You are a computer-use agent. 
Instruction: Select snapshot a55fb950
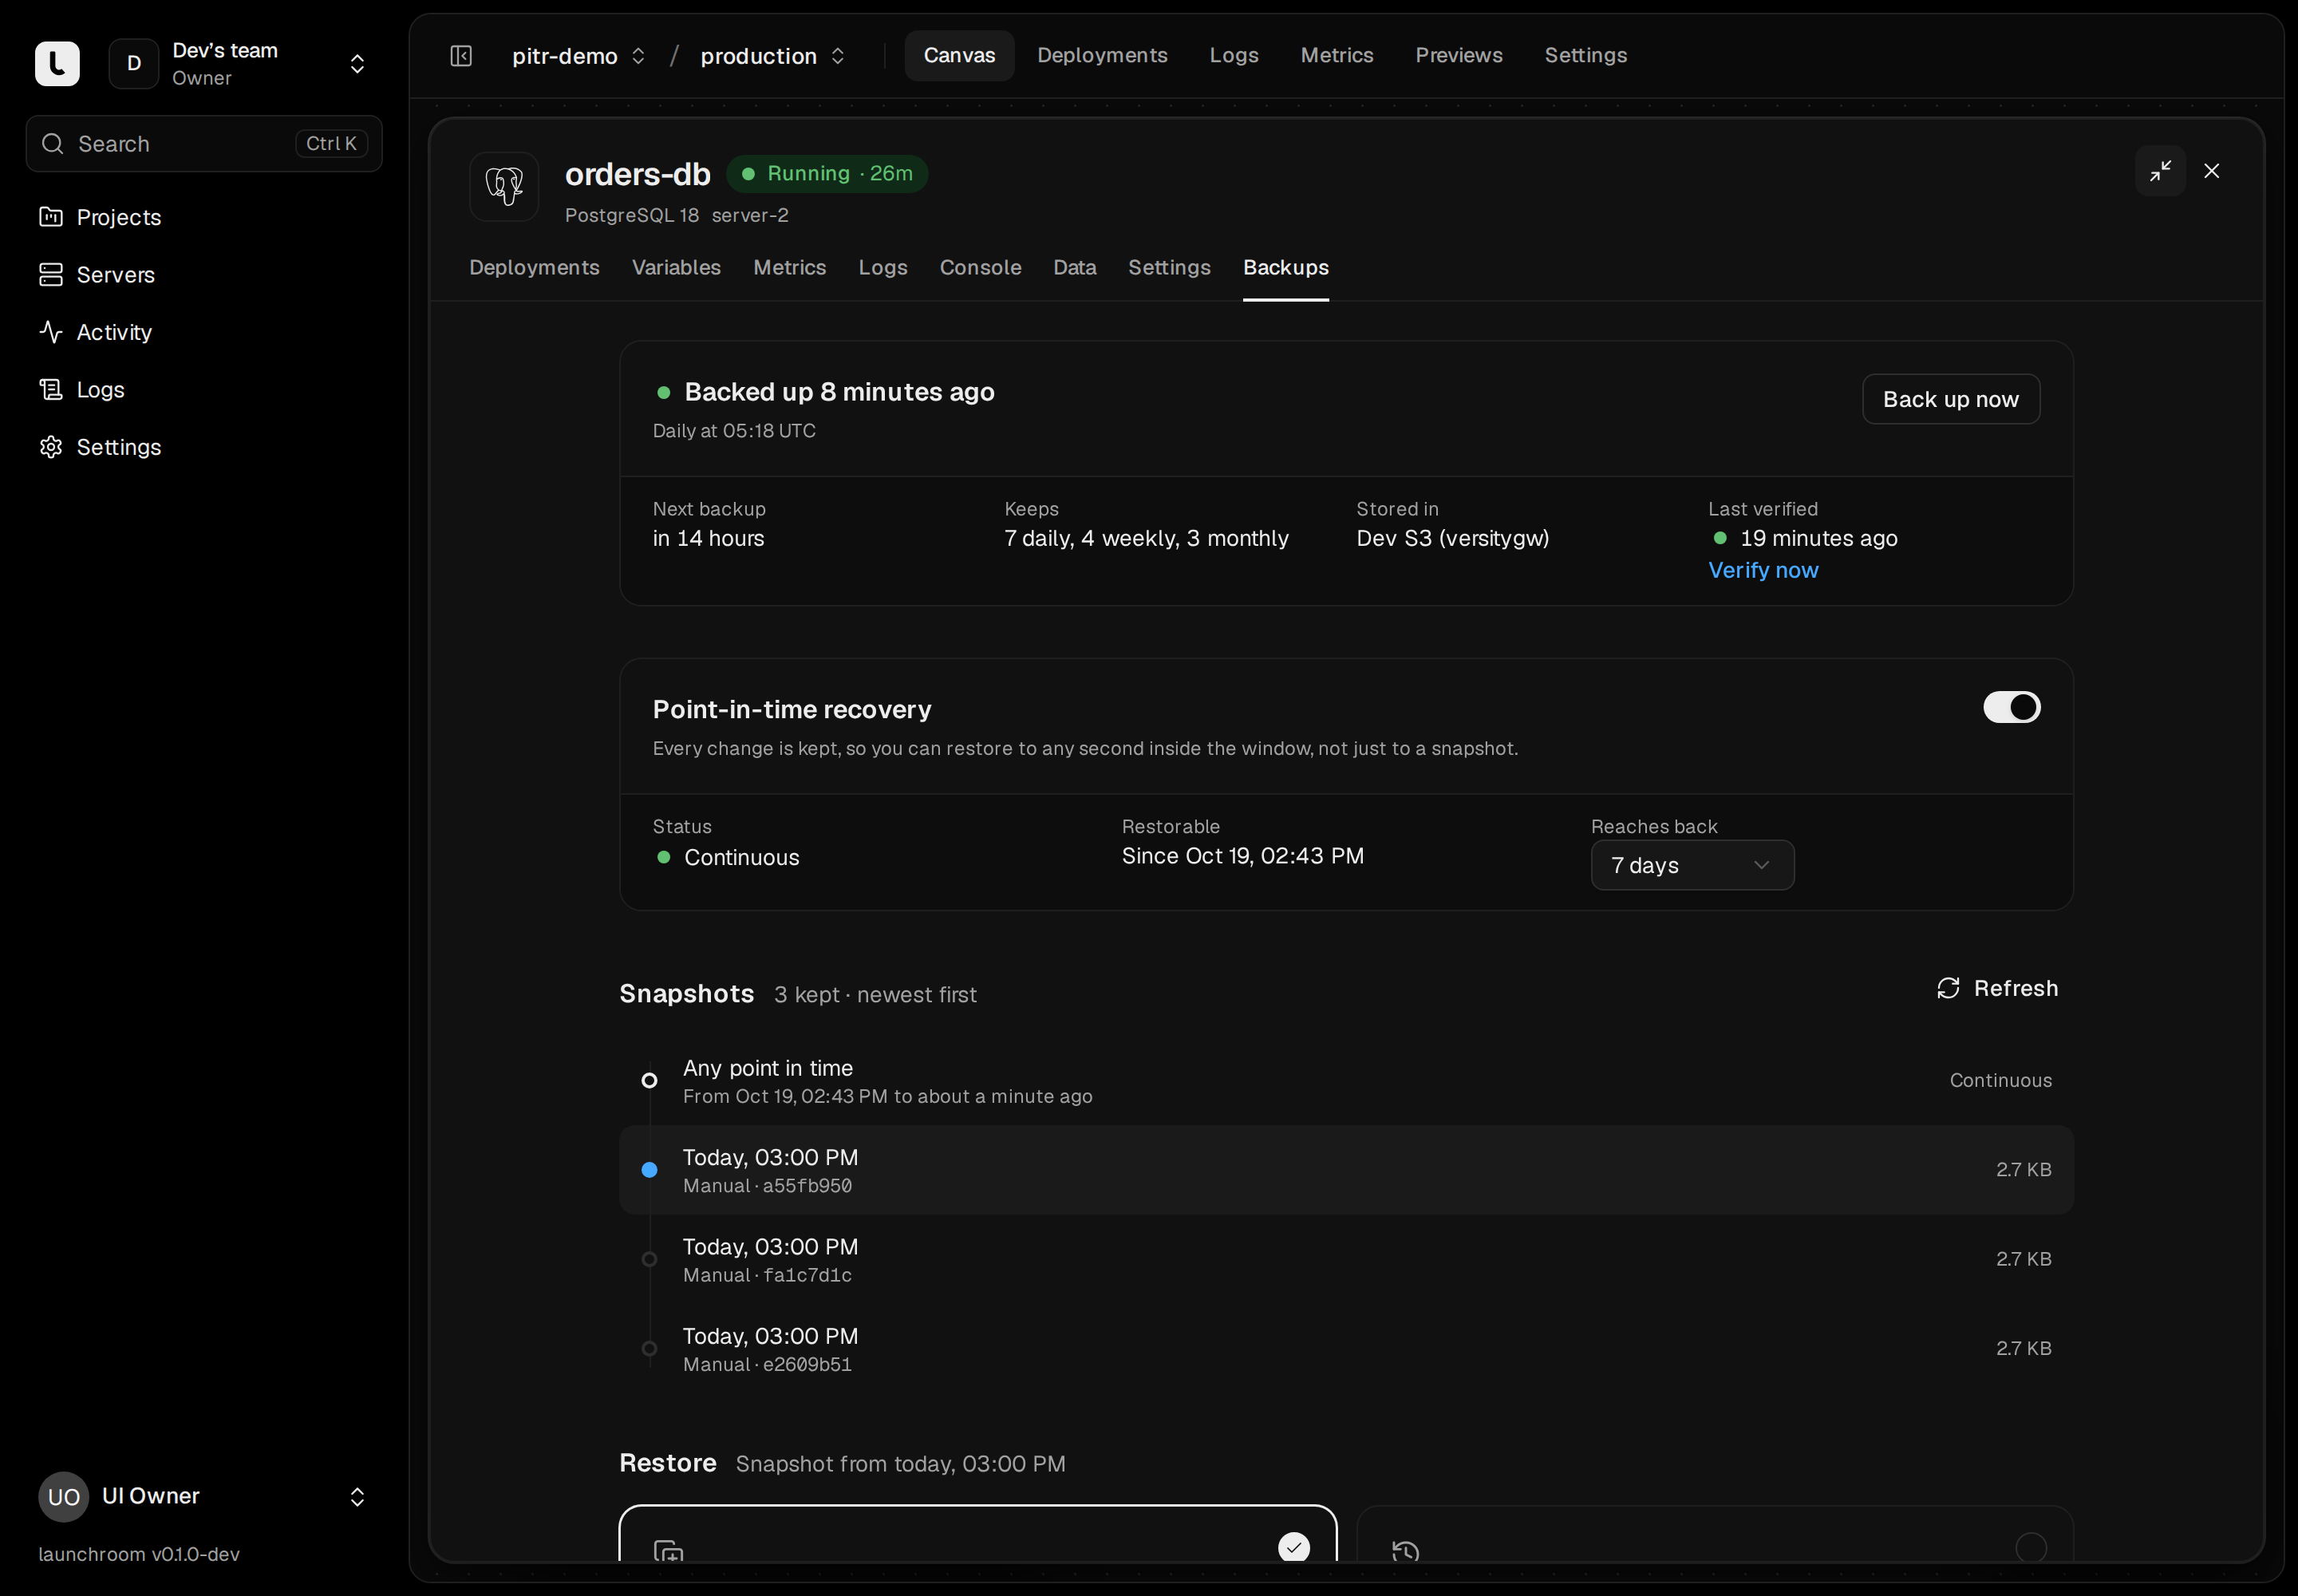click(x=1346, y=1170)
